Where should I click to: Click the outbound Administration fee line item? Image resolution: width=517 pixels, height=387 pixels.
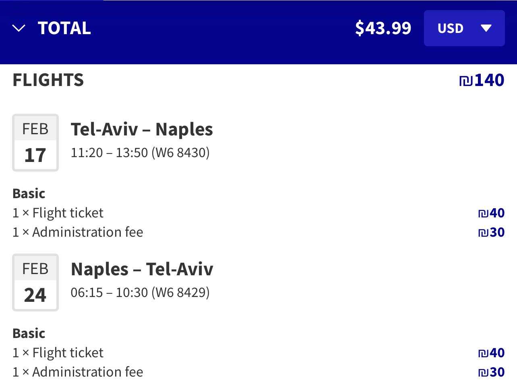78,232
